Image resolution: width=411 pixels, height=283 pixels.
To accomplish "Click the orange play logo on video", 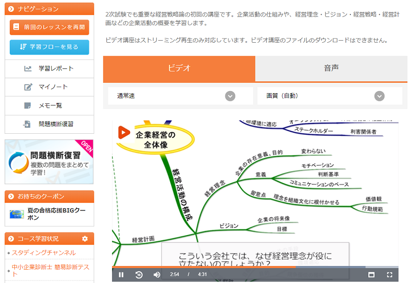I will [x=124, y=132].
